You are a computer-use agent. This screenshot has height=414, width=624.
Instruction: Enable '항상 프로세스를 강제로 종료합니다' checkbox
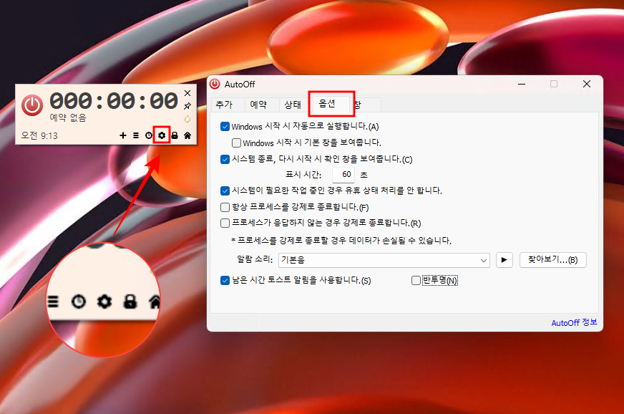[225, 207]
